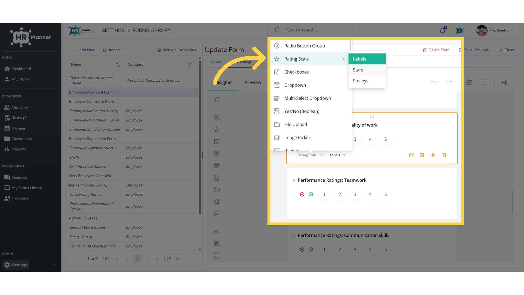The height and width of the screenshot is (295, 524).
Task: Open the Rating Scale type dropdown
Action: tap(310, 155)
